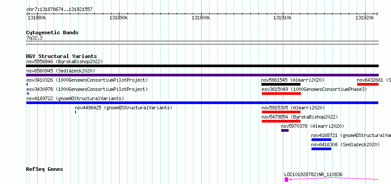Open the LOC101928782|NR_110836 gene label

coord(313,174)
